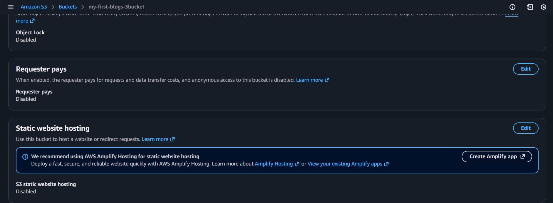Select the Object Lock label
This screenshot has height=203, width=553.
pyautogui.click(x=30, y=33)
